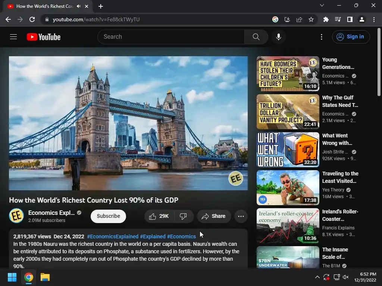This screenshot has width=382, height=286.
Task: Open 'Young Generations...' video title
Action: click(x=338, y=63)
